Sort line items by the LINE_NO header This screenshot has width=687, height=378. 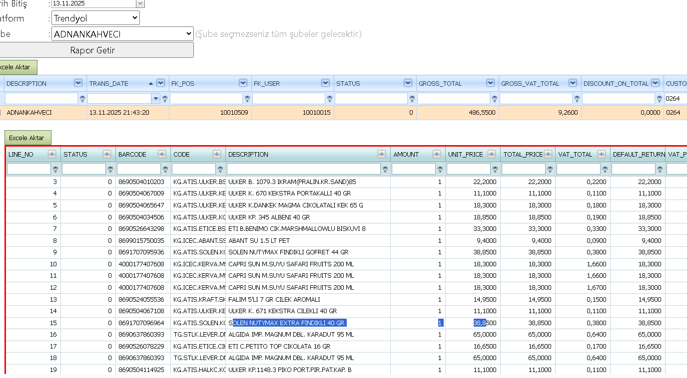click(x=21, y=154)
